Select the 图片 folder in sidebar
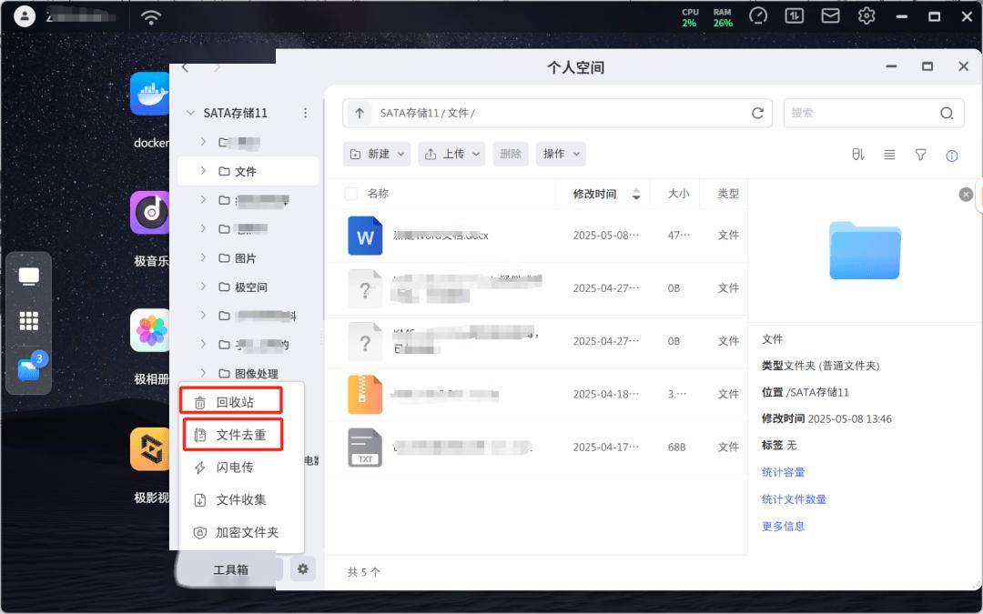The width and height of the screenshot is (983, 614). click(x=245, y=258)
